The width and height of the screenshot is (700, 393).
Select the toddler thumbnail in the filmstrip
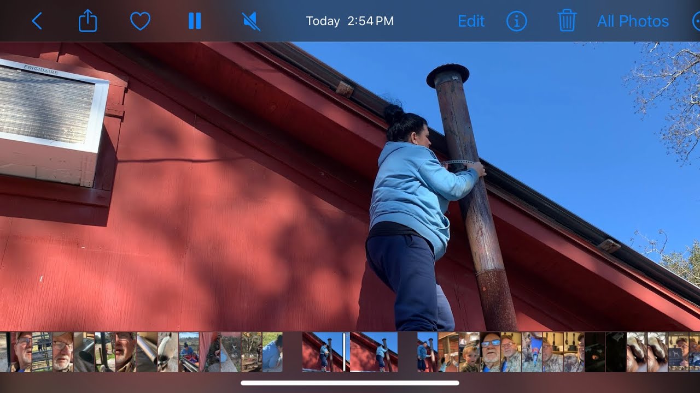point(469,352)
